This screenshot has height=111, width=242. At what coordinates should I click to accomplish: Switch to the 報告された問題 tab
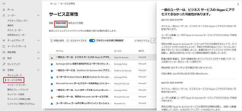76,23
